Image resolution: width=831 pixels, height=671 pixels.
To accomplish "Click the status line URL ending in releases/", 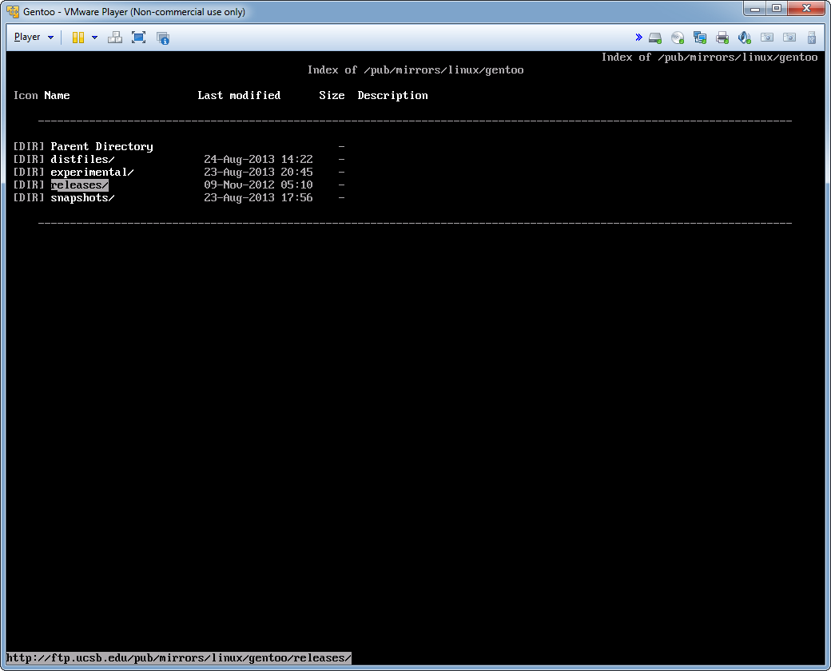I will point(179,657).
